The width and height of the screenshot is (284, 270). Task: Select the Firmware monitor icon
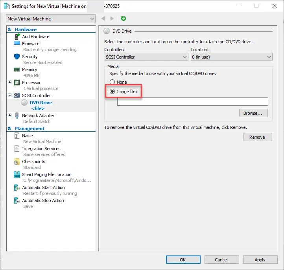[17, 44]
